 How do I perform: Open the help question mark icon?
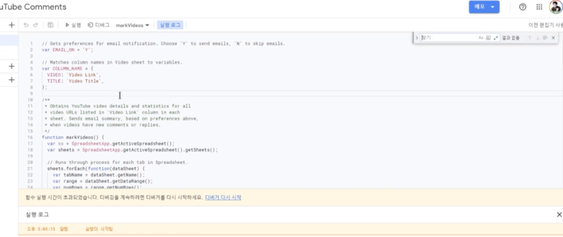point(523,7)
